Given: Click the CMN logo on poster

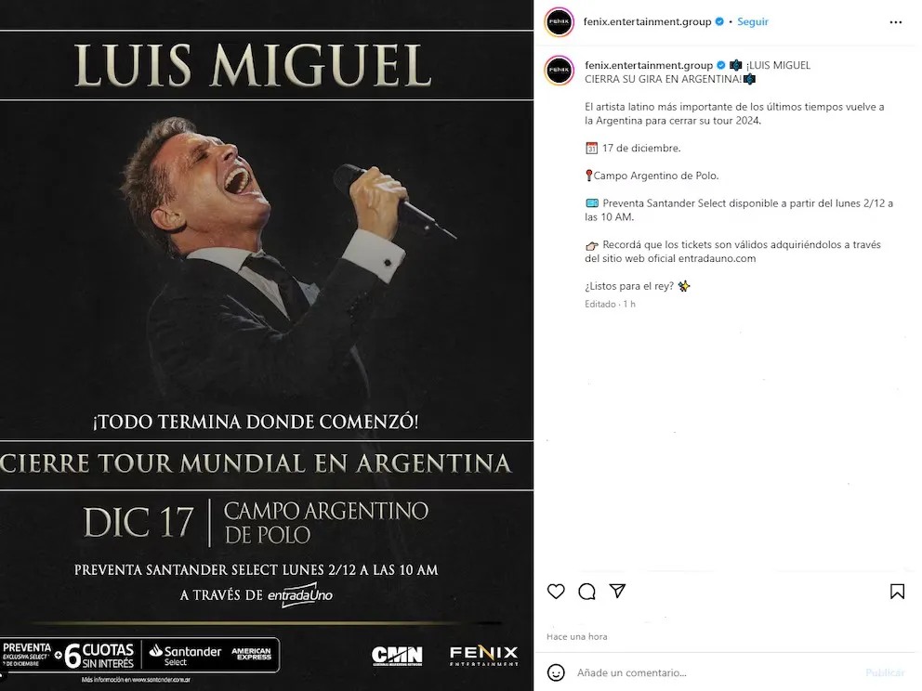Looking at the screenshot, I should (x=397, y=656).
